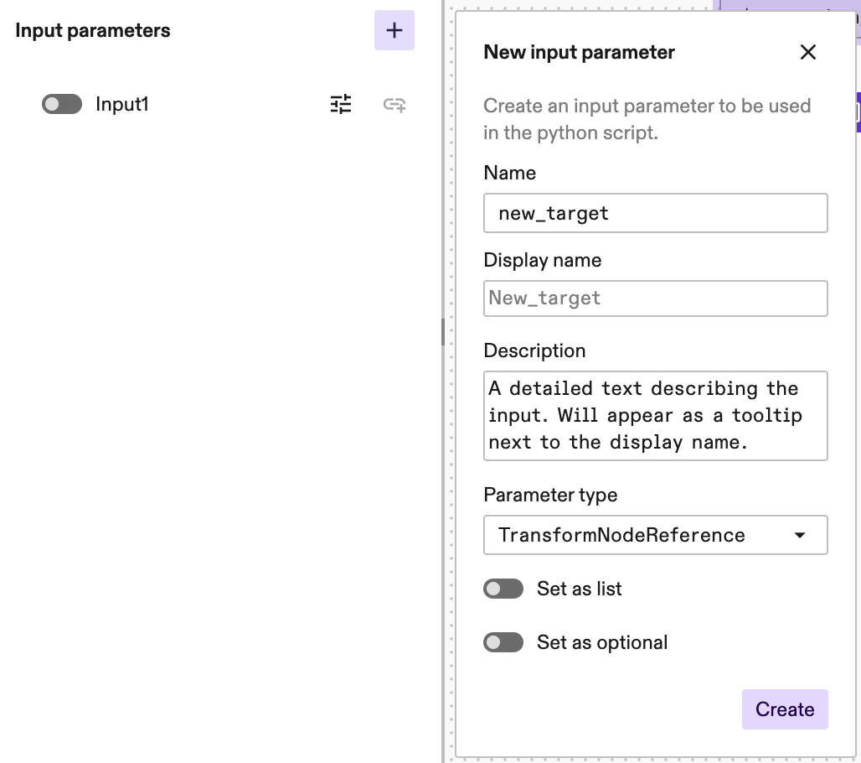Turn on the Set as list toggle
The width and height of the screenshot is (861, 763).
click(x=503, y=589)
